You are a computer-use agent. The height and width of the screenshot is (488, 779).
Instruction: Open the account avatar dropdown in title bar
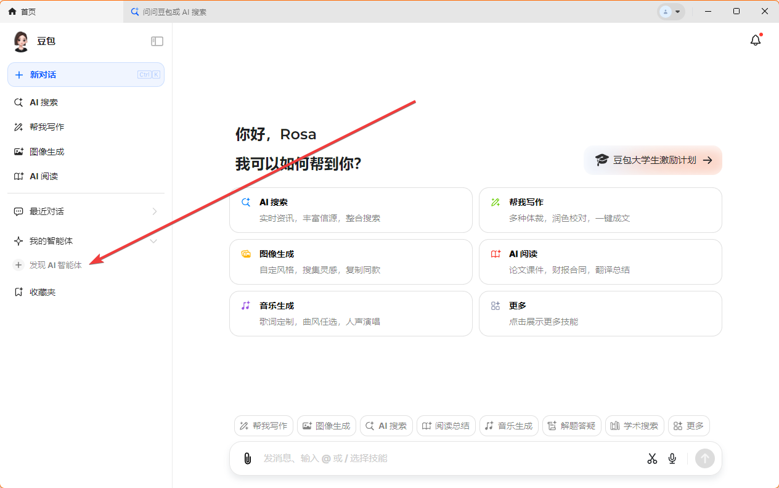pyautogui.click(x=671, y=11)
